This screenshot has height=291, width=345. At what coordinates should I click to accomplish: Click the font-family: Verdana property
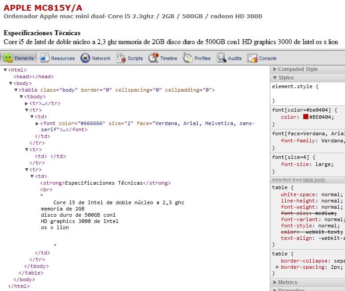pyautogui.click(x=313, y=141)
